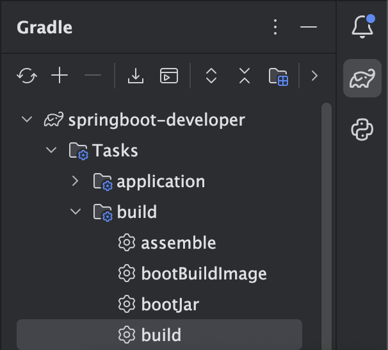The image size is (388, 350).
Task: Expand all nodes in Gradle tree
Action: click(211, 76)
